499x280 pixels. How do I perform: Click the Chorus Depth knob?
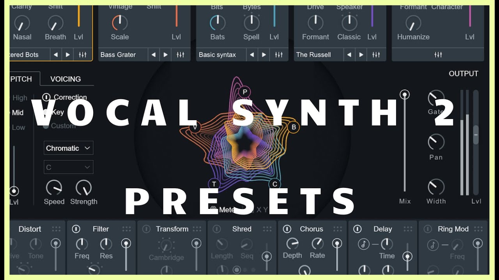coord(292,244)
